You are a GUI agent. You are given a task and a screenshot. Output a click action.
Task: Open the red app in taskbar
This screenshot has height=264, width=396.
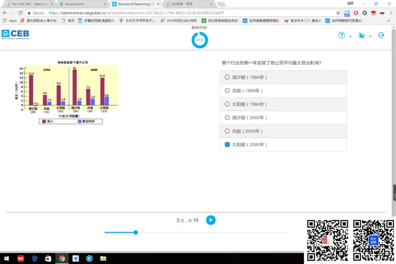tap(20, 259)
